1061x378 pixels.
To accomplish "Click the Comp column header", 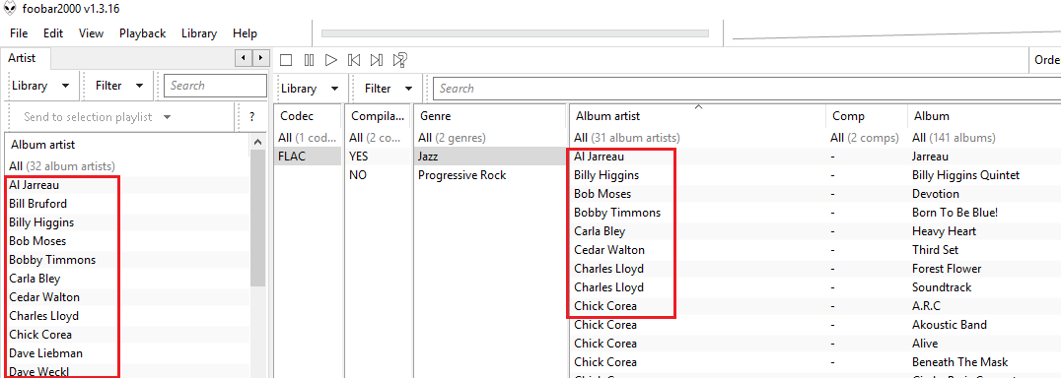I will (x=867, y=116).
